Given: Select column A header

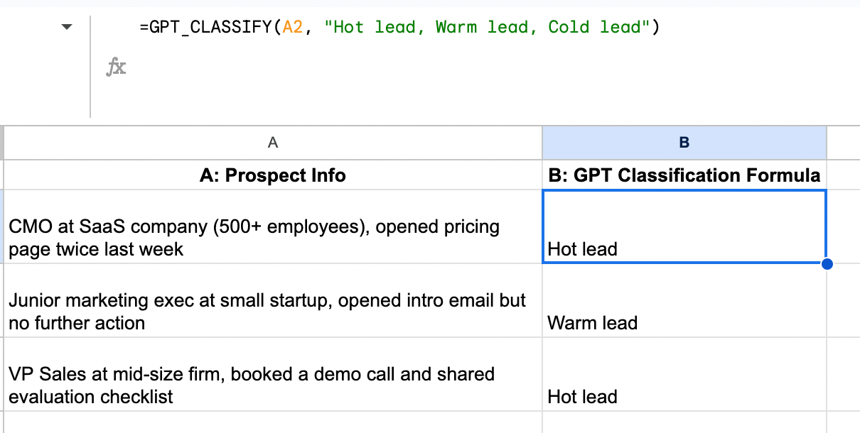Looking at the screenshot, I should click(273, 143).
